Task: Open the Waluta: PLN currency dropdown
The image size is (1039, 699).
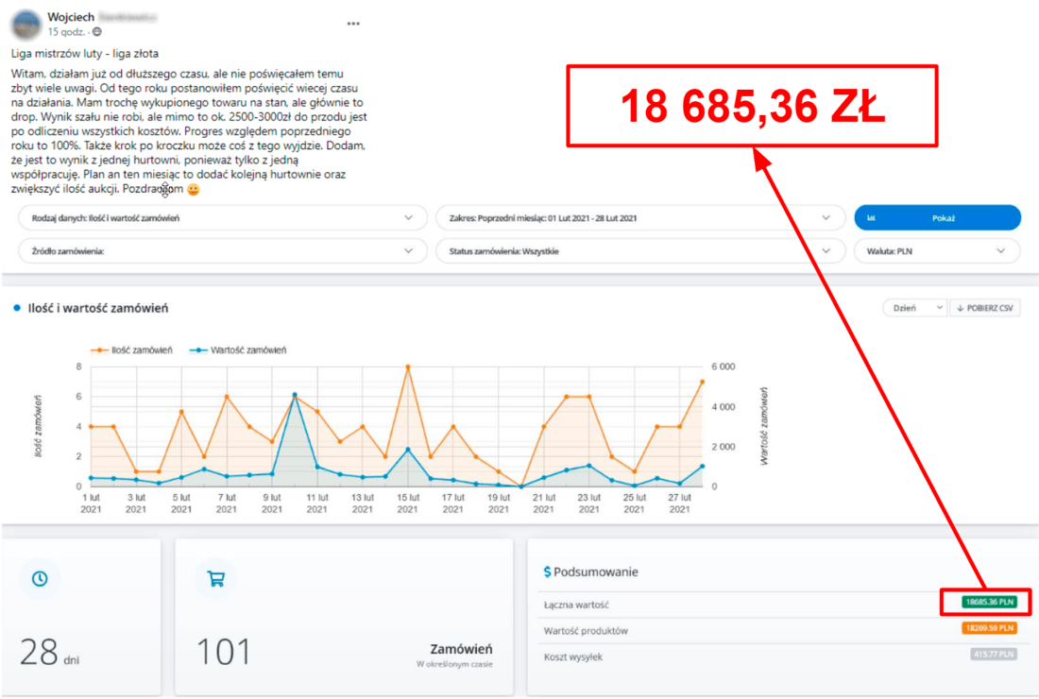Action: [937, 251]
